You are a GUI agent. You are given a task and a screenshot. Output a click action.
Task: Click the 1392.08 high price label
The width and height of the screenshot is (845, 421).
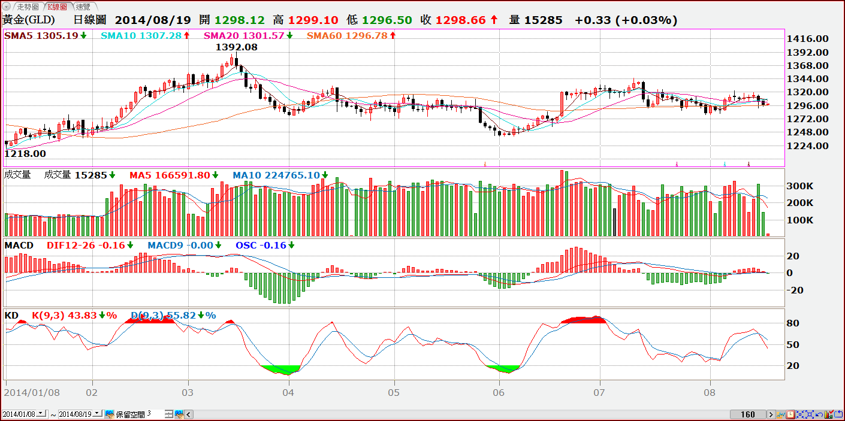tap(236, 47)
